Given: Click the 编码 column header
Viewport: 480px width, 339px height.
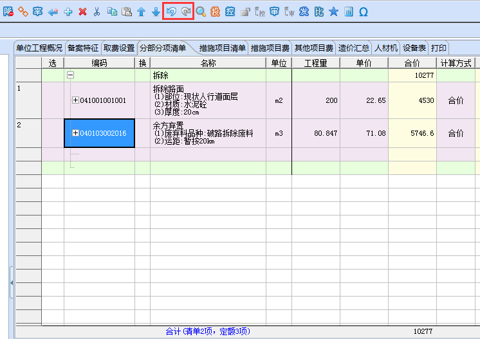Looking at the screenshot, I should (100, 63).
